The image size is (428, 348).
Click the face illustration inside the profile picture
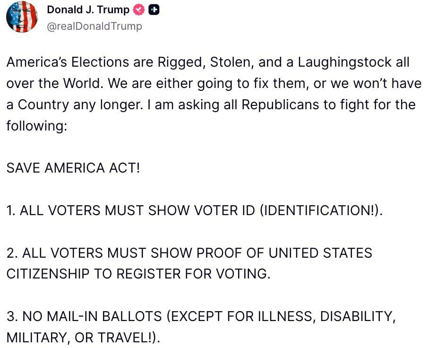coord(21,19)
